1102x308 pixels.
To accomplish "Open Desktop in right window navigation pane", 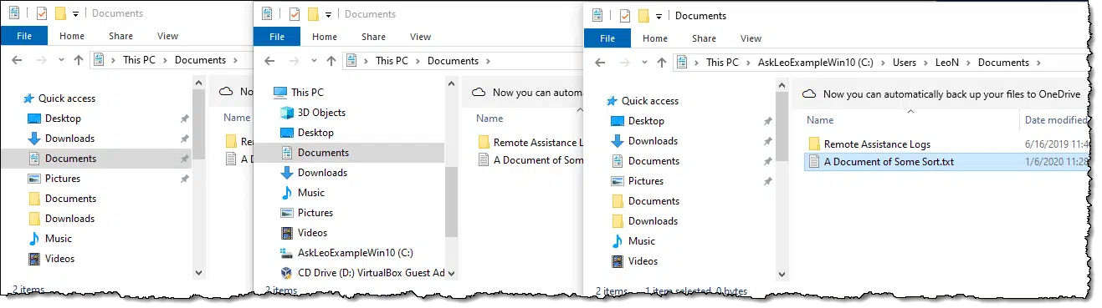I will pos(647,121).
